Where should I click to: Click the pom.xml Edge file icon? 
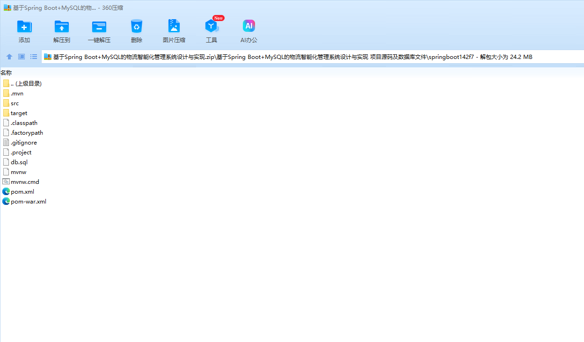pyautogui.click(x=6, y=191)
